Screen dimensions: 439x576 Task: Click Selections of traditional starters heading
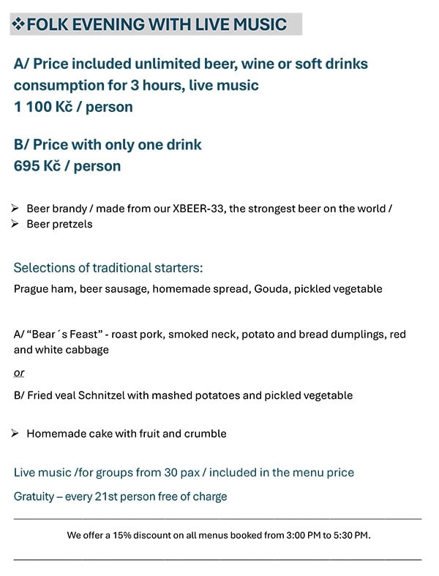pyautogui.click(x=108, y=267)
